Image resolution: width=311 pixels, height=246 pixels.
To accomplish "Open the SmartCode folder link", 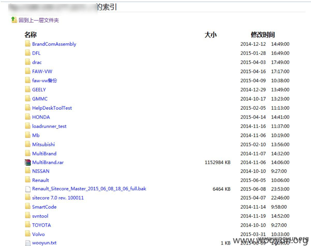I will pos(44,207).
